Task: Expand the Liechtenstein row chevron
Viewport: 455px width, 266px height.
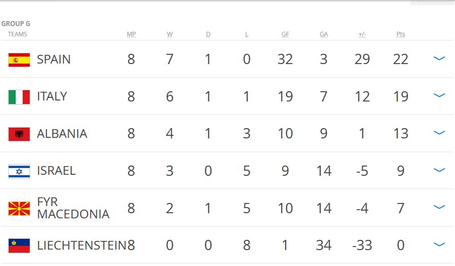Action: pyautogui.click(x=439, y=244)
